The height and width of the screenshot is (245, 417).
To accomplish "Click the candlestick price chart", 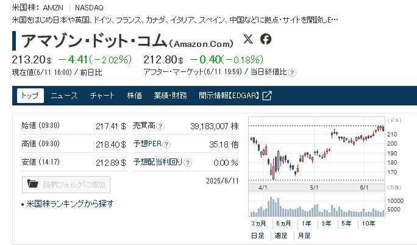I will tap(316, 150).
